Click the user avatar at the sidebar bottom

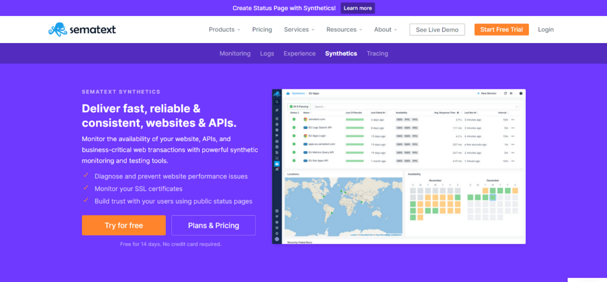tap(277, 239)
